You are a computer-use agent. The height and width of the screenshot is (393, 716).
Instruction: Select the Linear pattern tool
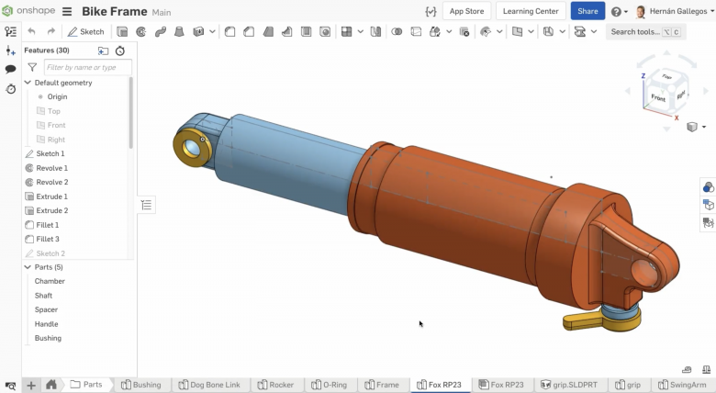347,31
